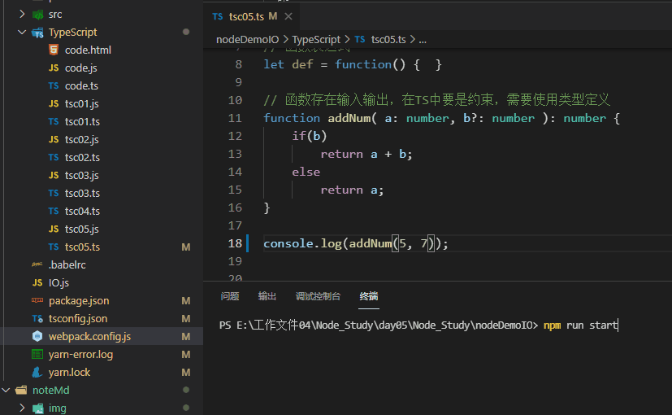672x415 pixels.
Task: Click the TS icon in the tsc05.ts editor tab
Action: pyautogui.click(x=218, y=17)
